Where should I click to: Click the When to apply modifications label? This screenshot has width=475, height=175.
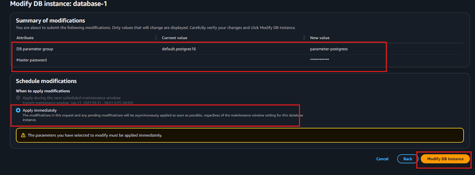click(43, 91)
